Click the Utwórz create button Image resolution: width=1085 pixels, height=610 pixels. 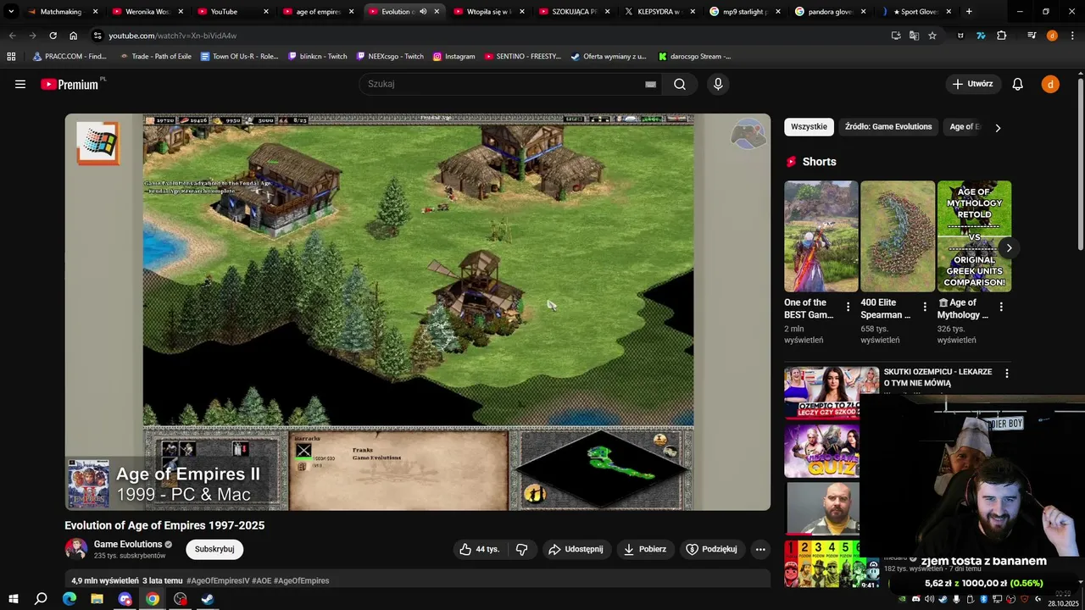tap(973, 84)
